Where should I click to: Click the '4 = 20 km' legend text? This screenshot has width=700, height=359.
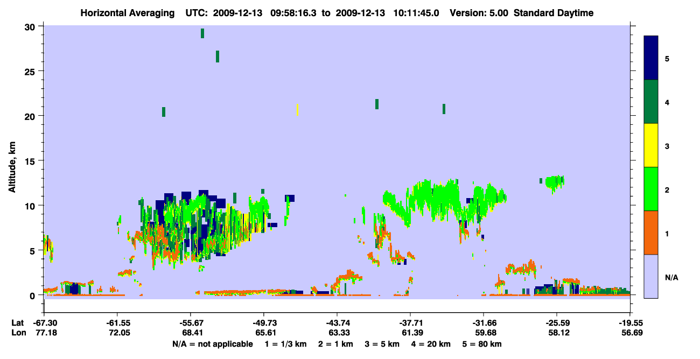[431, 344]
